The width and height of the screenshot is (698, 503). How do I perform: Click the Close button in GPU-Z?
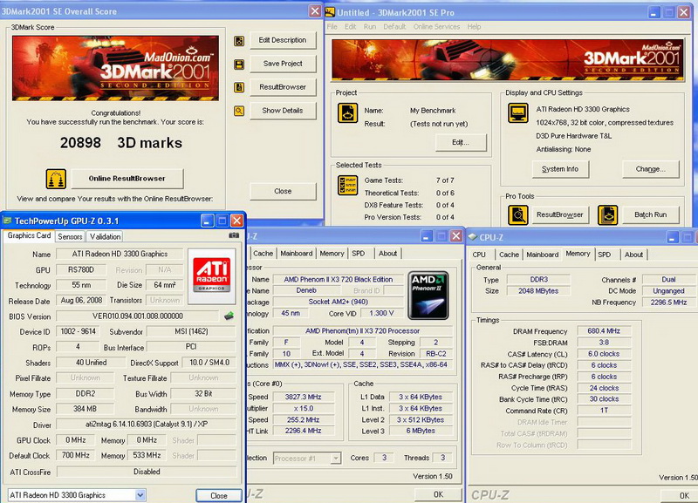219,495
